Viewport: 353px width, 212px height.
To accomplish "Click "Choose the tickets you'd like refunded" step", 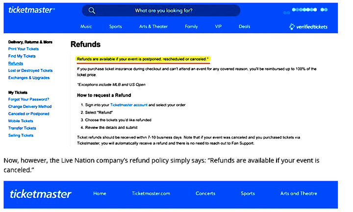I will point(118,120).
